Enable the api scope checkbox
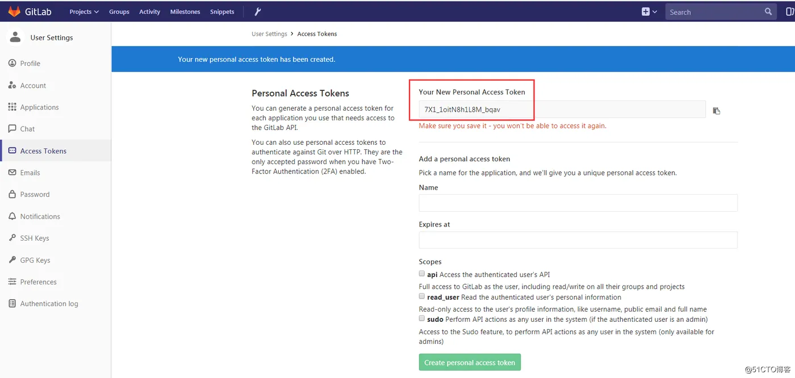795x378 pixels. (x=422, y=274)
